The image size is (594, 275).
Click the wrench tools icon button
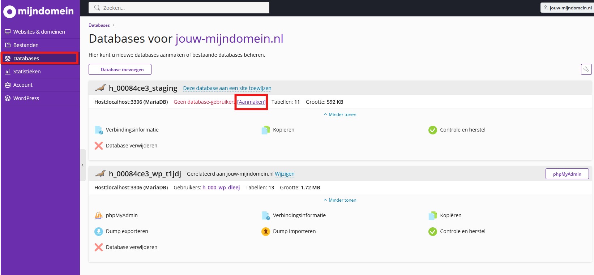click(586, 69)
